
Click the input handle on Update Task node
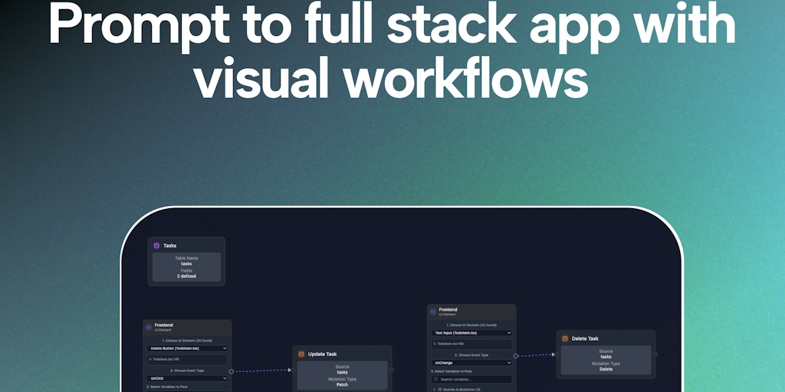click(292, 370)
